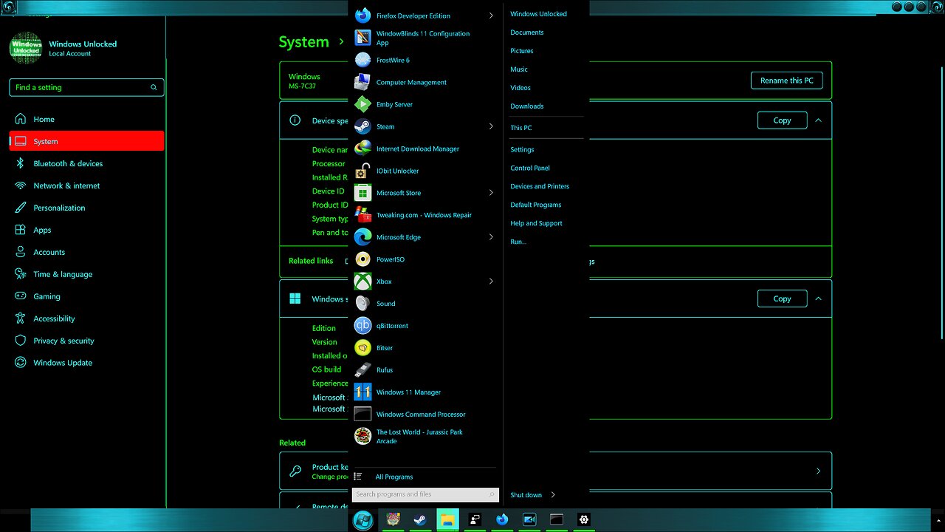Open the Windows Unlocked account picture
This screenshot has height=532, width=945.
26,49
